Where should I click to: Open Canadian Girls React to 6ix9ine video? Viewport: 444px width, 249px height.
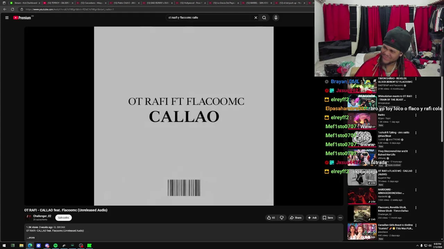[x=395, y=227]
